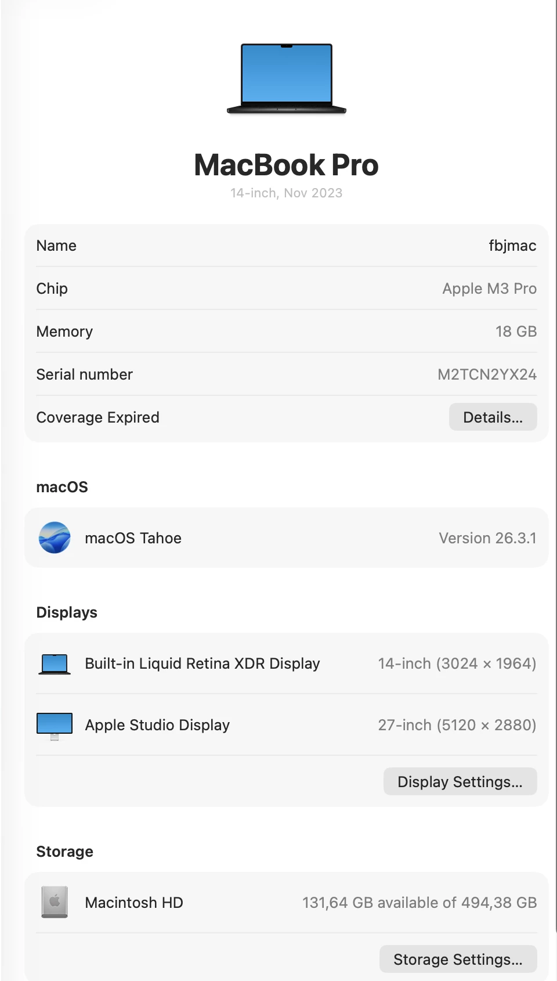Click the Chip label
The width and height of the screenshot is (557, 981).
(52, 288)
